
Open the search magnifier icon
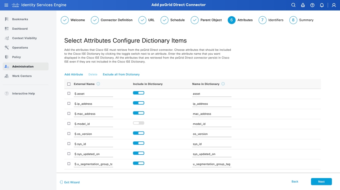click(x=293, y=5)
